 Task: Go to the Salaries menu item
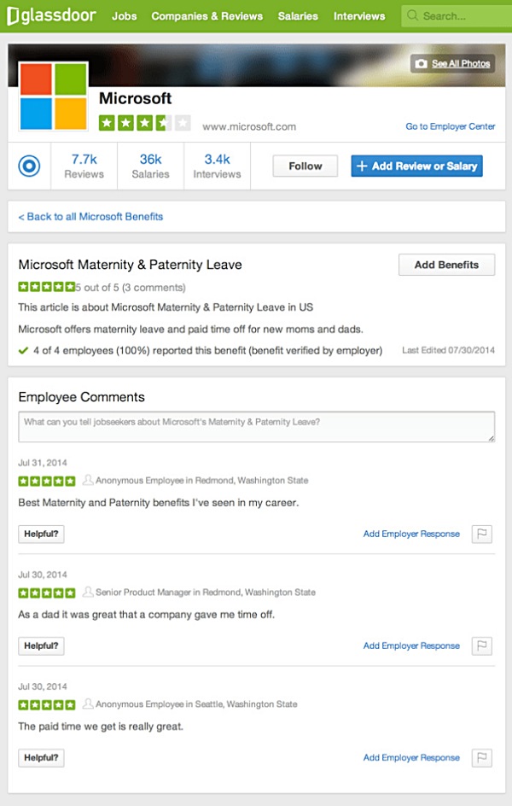pyautogui.click(x=298, y=15)
